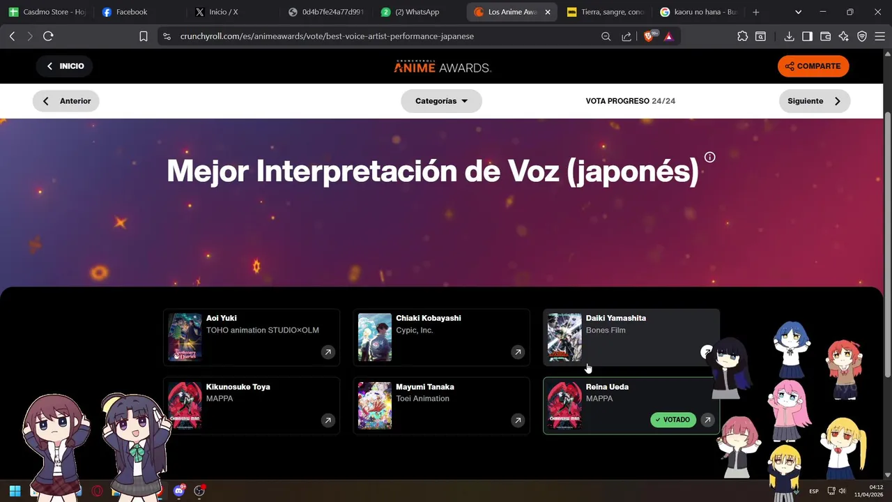Image resolution: width=892 pixels, height=502 pixels.
Task: Click the name Kikunosuke Toya
Action: click(238, 387)
